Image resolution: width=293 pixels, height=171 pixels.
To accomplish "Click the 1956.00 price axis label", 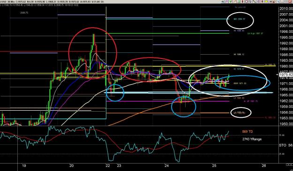I will (286, 112).
